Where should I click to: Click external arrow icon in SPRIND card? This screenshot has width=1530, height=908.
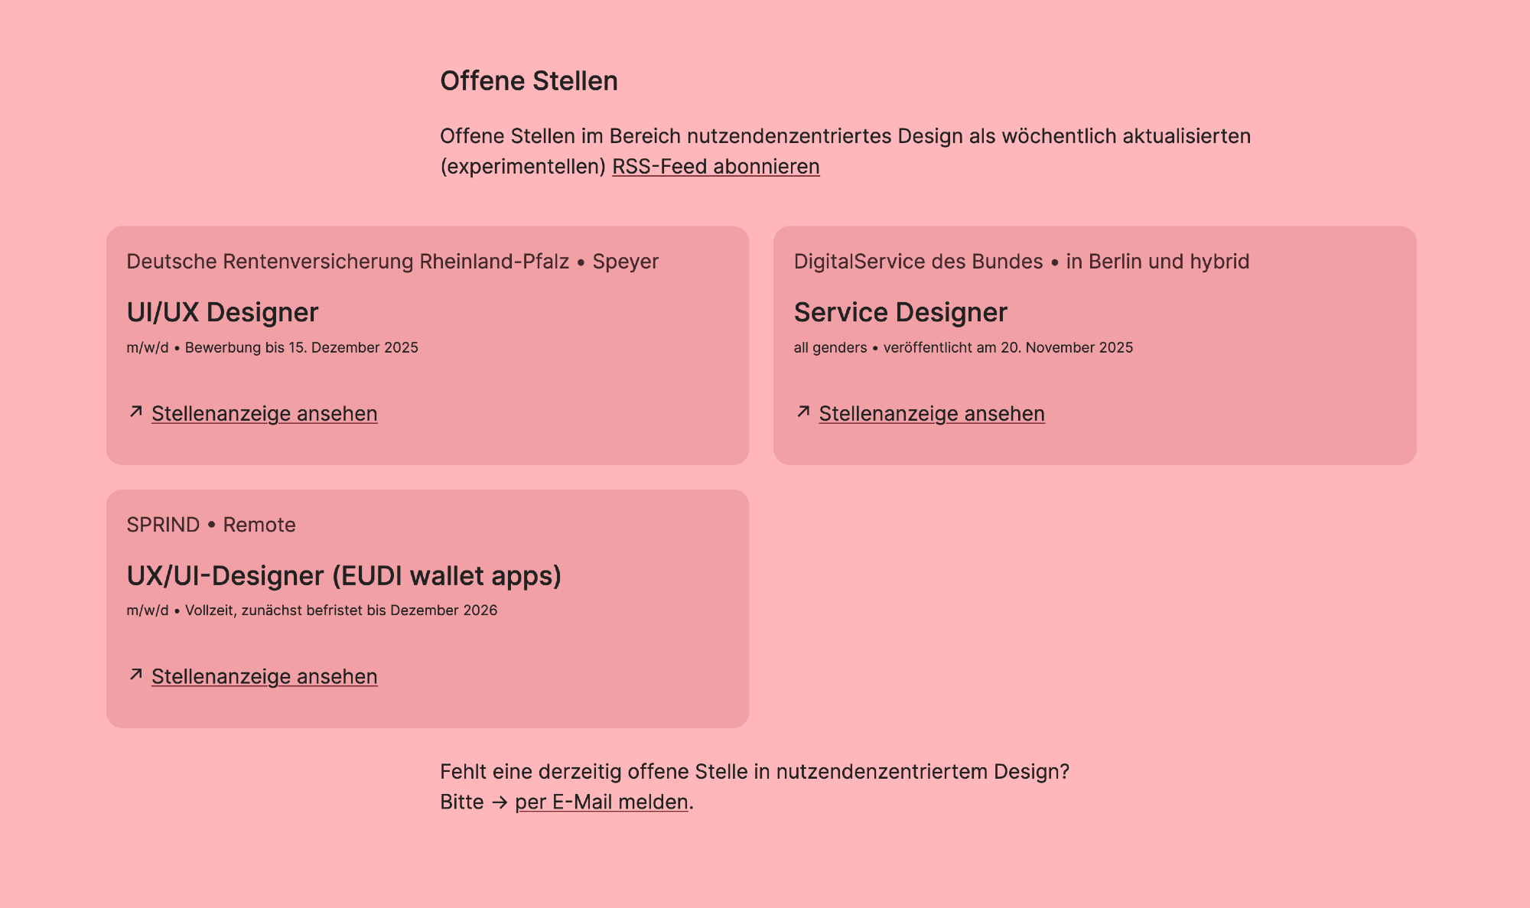click(x=136, y=675)
